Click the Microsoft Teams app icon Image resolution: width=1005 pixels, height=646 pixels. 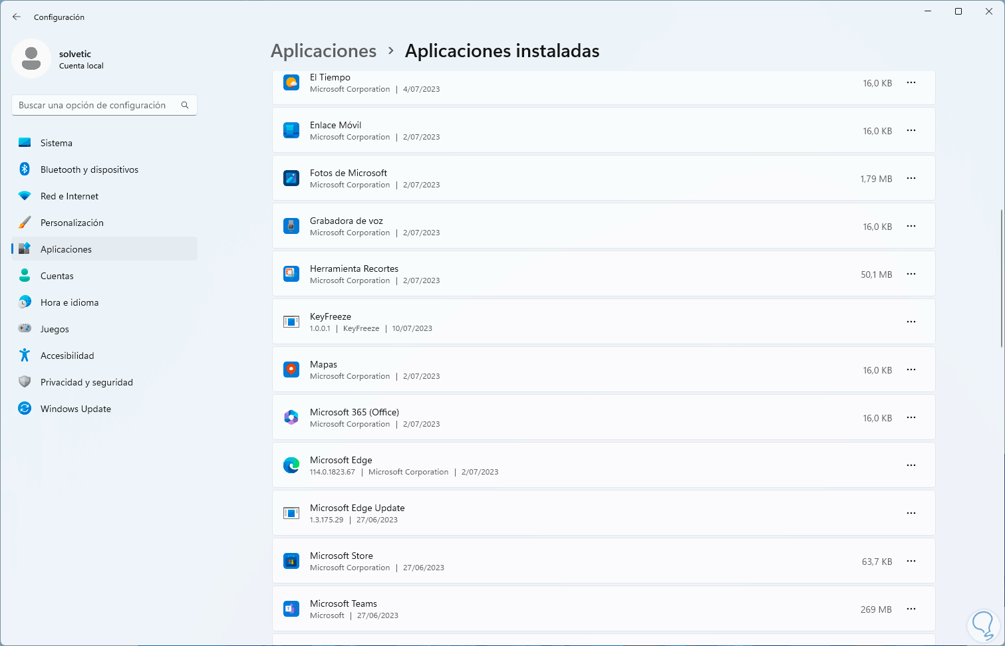291,609
